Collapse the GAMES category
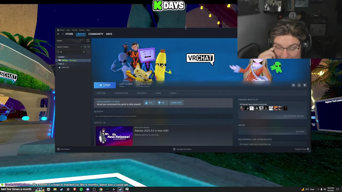This screenshot has width=342, height=192. [61, 57]
